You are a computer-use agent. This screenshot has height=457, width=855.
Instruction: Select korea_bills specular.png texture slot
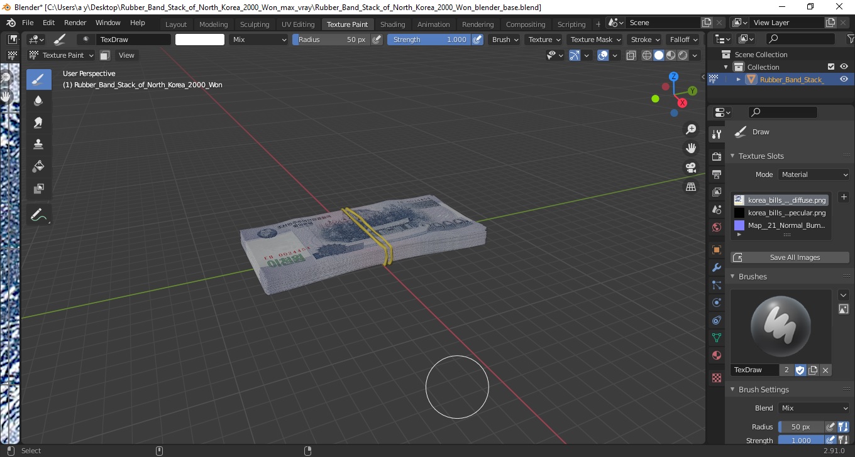coord(780,213)
